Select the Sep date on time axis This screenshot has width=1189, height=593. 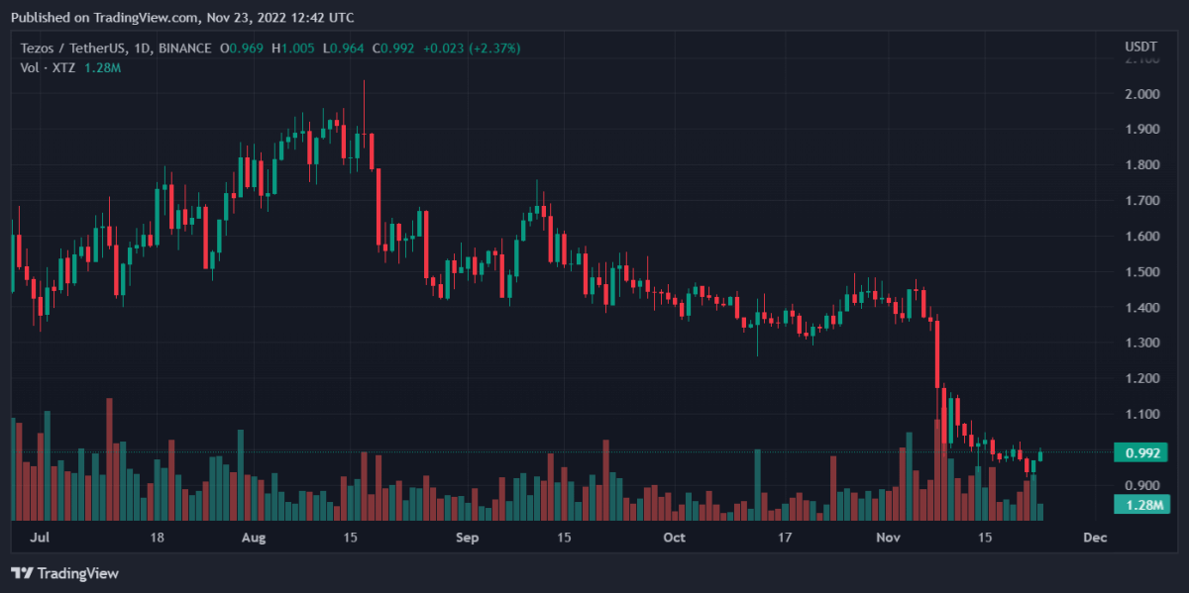[x=468, y=538]
